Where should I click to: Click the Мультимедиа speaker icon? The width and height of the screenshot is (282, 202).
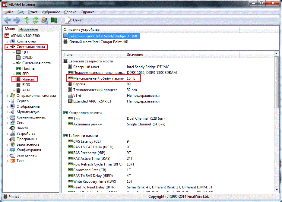[x=12, y=112]
